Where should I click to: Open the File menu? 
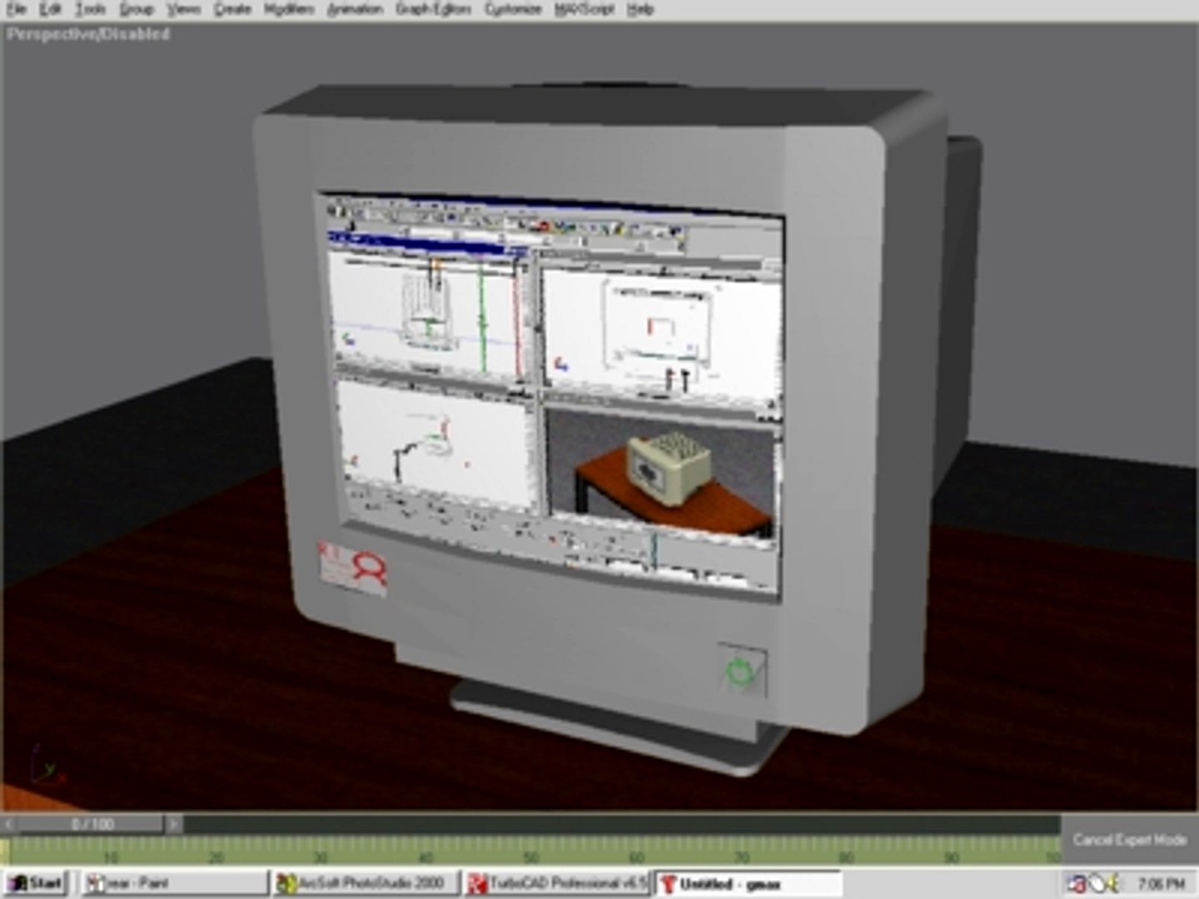coord(16,9)
